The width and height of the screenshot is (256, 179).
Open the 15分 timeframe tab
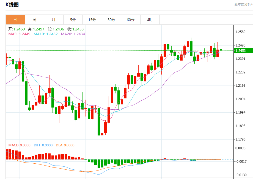[x=92, y=20]
